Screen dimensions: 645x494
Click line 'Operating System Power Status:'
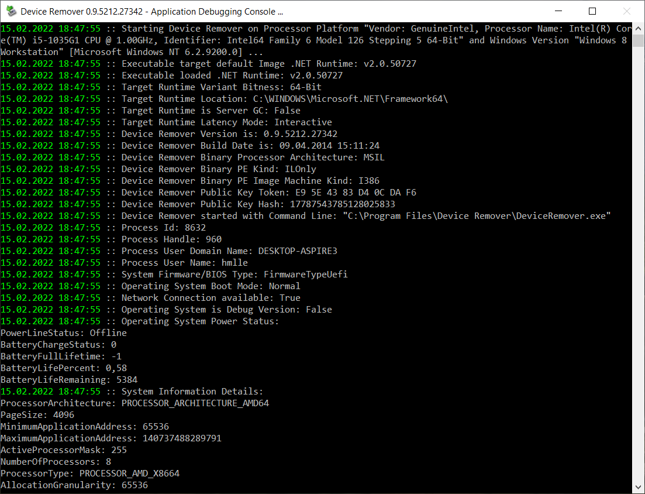point(140,321)
